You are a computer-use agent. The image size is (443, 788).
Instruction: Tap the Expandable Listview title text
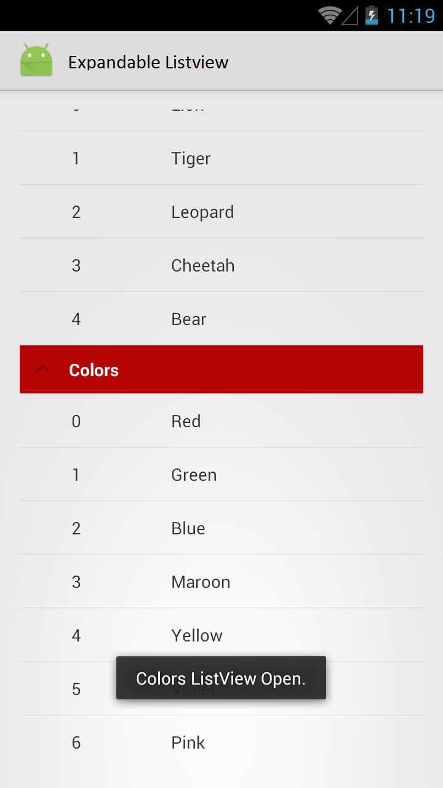pos(148,62)
